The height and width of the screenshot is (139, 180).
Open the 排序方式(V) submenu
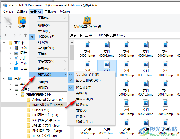click(x=49, y=61)
